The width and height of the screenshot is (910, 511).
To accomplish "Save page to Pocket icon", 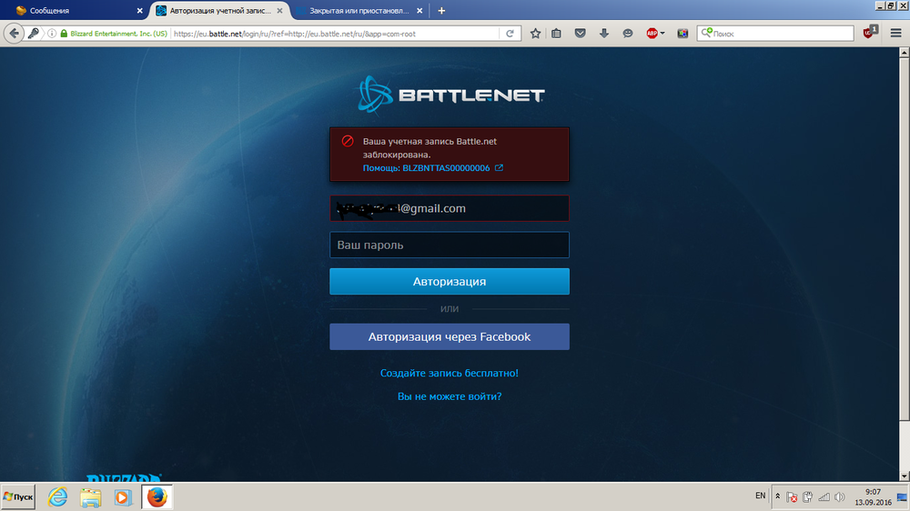I will tap(580, 34).
